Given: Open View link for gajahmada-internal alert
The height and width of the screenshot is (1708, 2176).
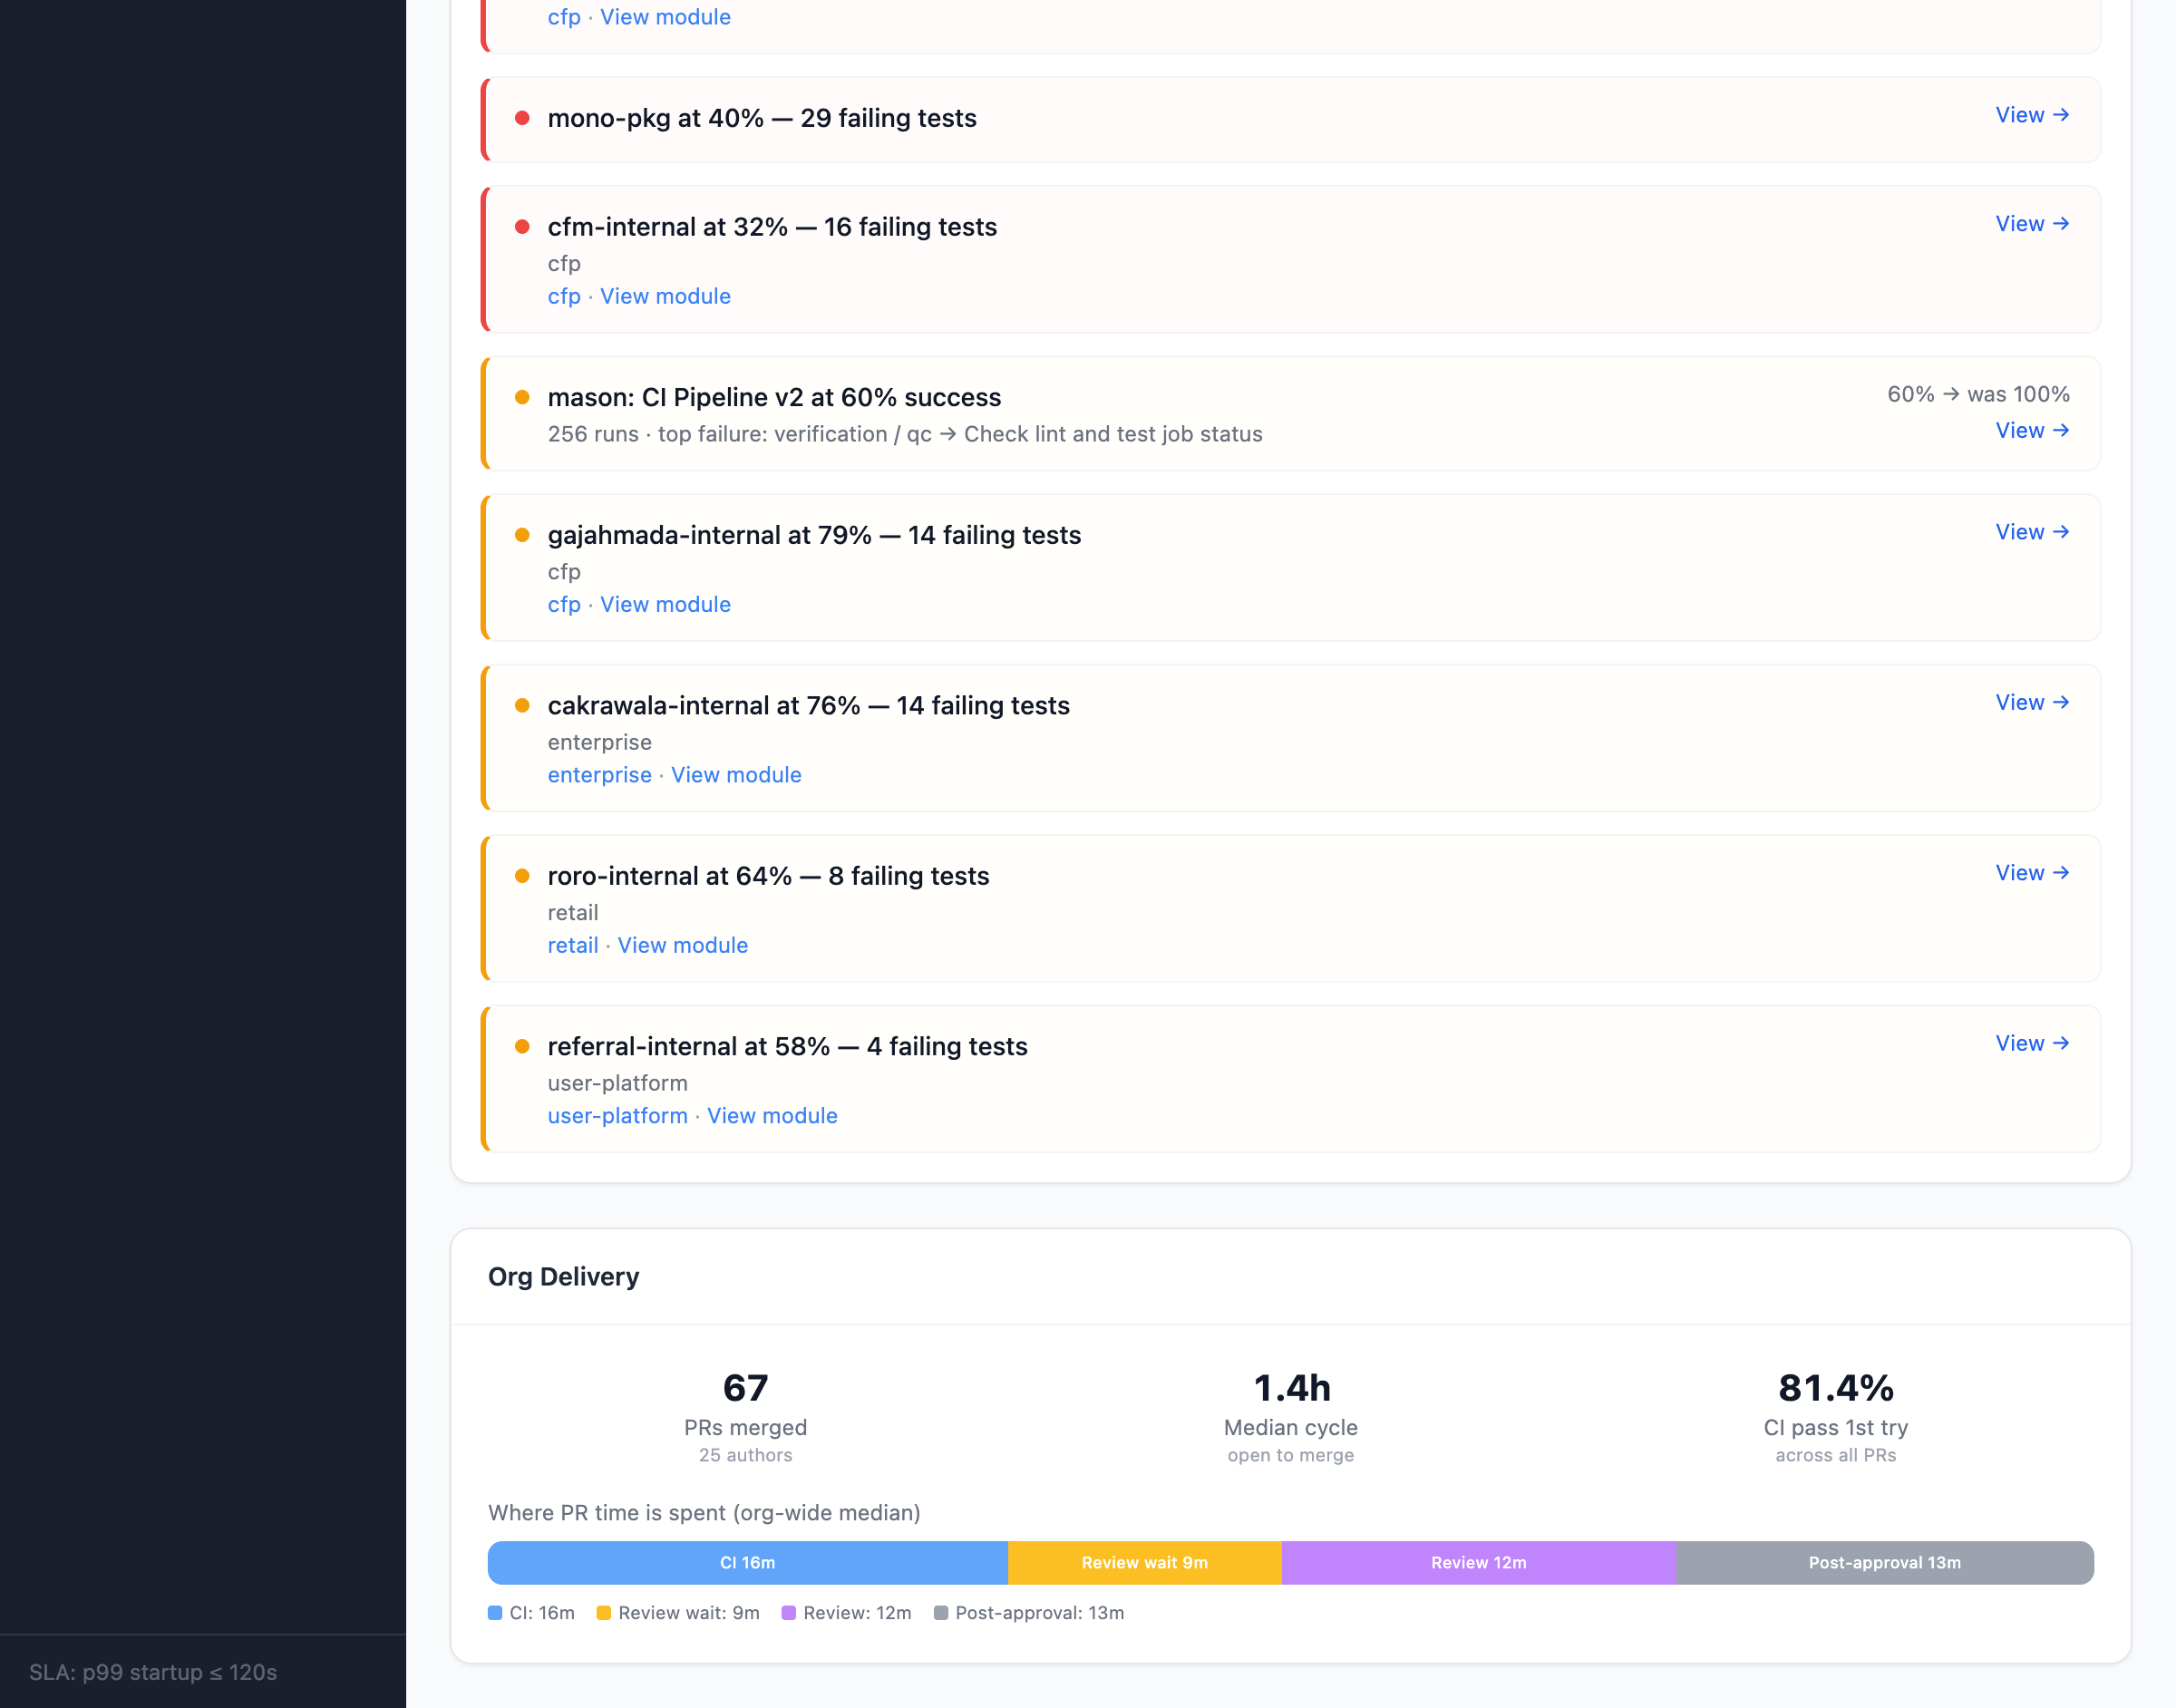Looking at the screenshot, I should [2031, 532].
